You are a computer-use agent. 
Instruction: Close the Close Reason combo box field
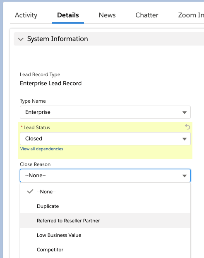tap(105, 176)
